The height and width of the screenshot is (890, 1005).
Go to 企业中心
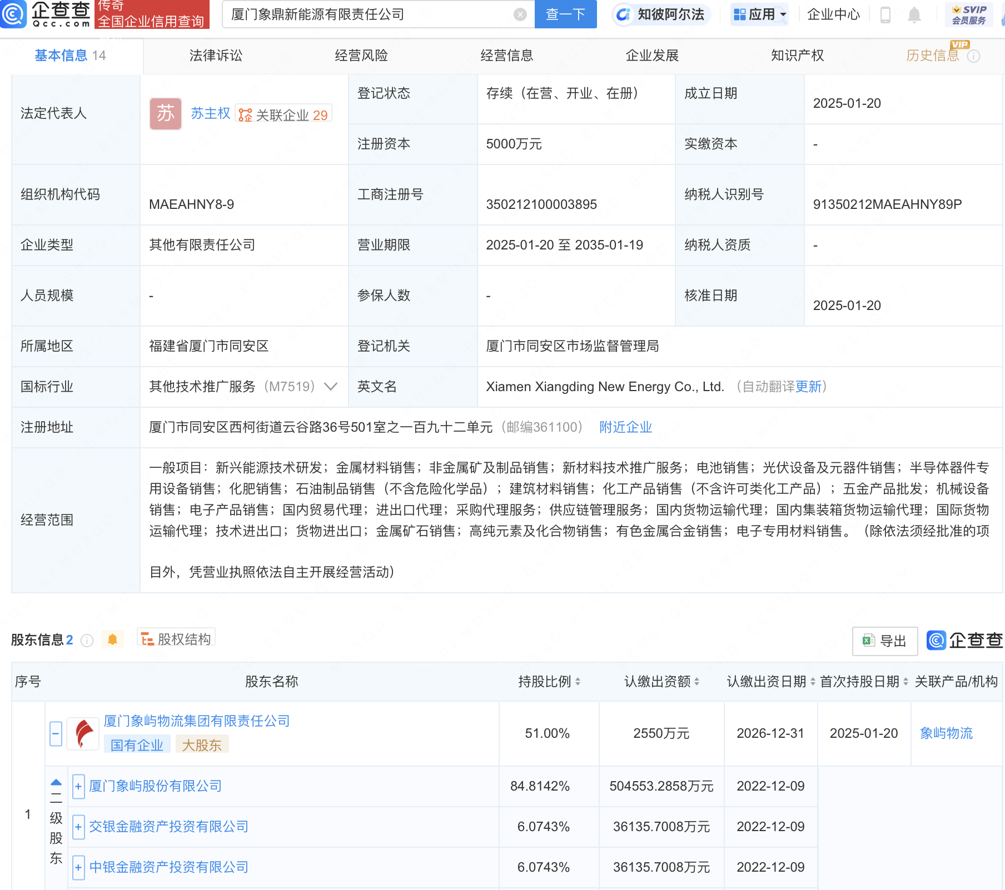coord(833,14)
